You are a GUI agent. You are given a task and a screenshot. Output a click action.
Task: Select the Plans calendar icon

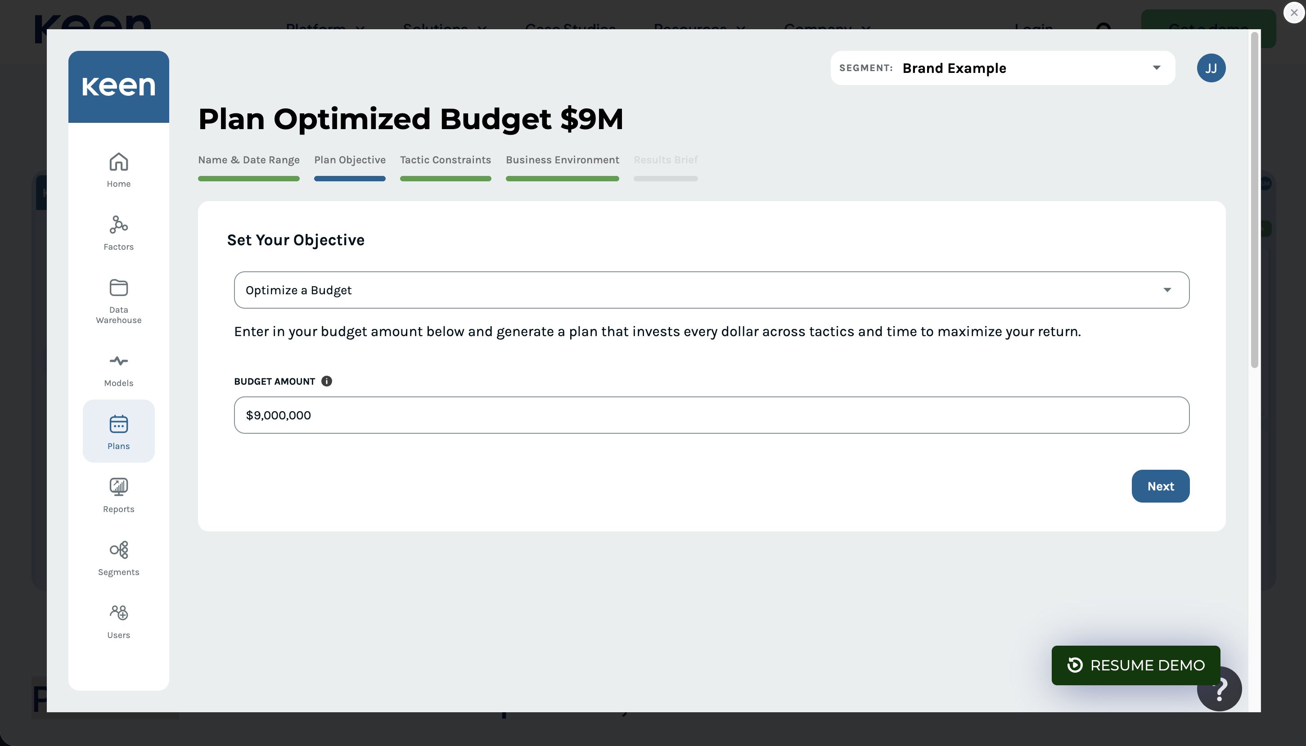118,424
